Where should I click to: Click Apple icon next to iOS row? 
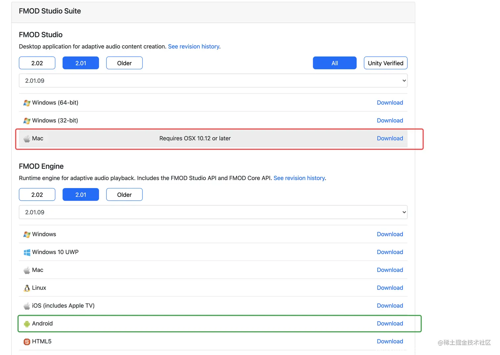(27, 306)
